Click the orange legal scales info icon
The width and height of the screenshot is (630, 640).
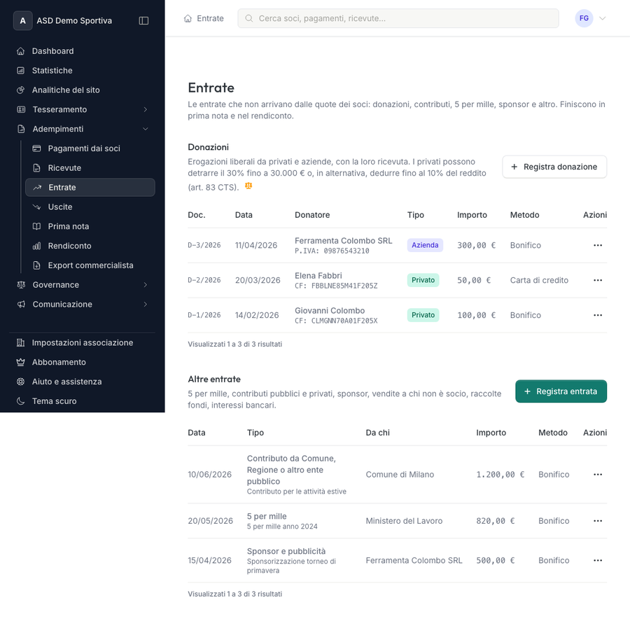248,186
